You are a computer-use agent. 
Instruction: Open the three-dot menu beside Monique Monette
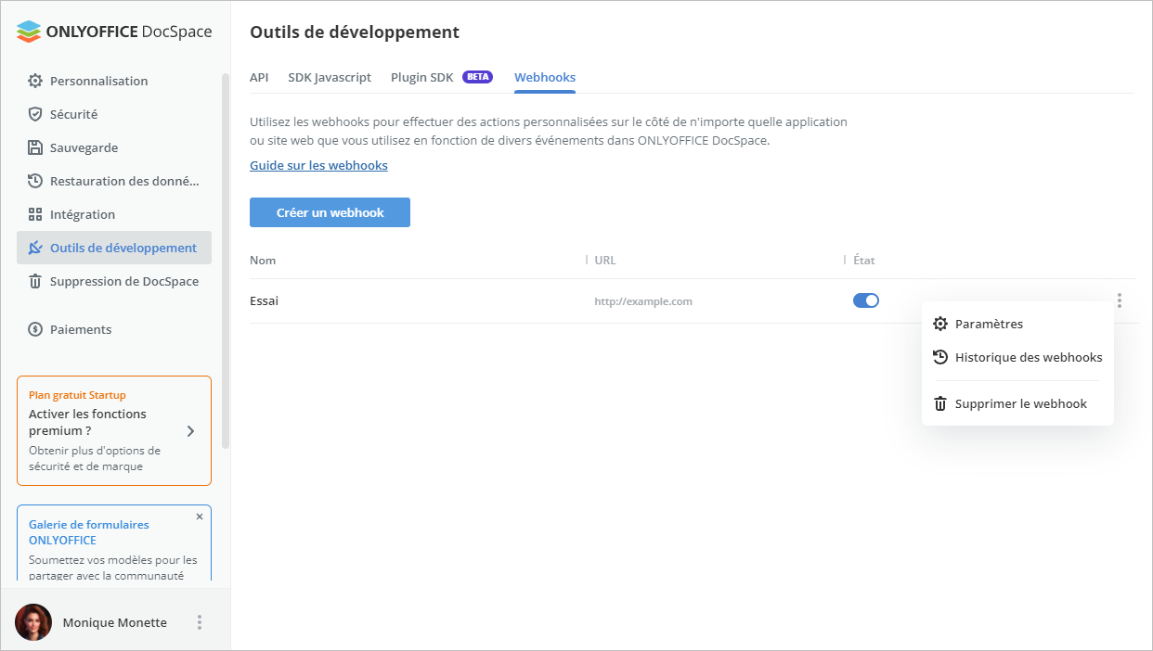(199, 622)
